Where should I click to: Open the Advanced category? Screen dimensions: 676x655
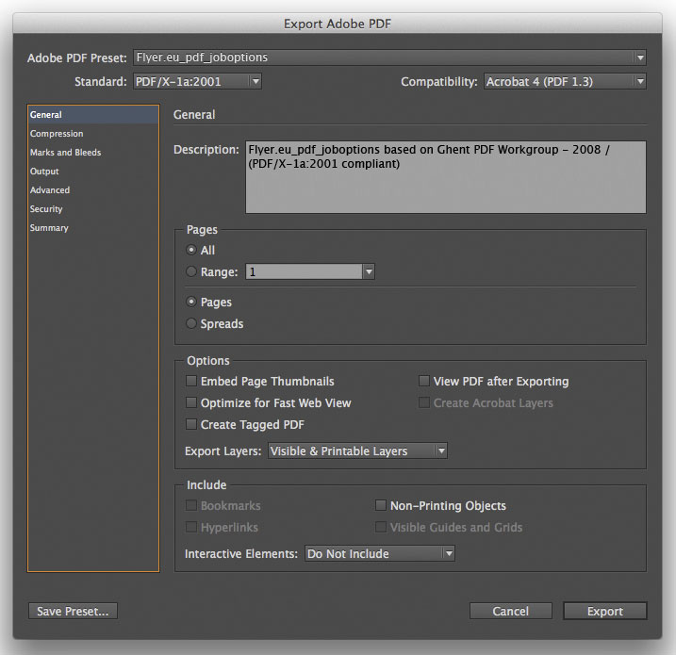(93, 190)
